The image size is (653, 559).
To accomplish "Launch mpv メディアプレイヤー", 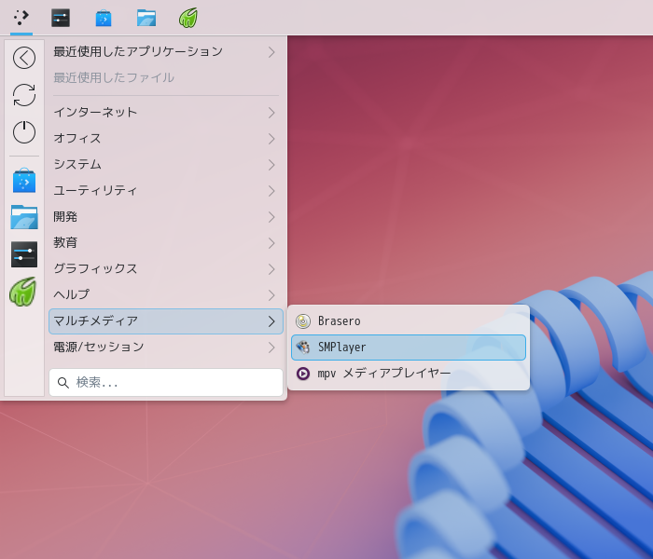I will pyautogui.click(x=409, y=373).
